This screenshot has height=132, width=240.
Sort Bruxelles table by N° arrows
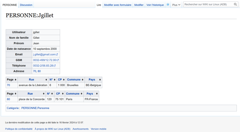(55, 80)
